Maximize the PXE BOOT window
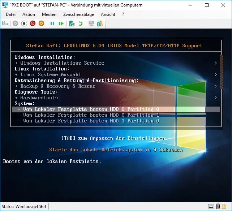The image size is (232, 211). (207, 5)
